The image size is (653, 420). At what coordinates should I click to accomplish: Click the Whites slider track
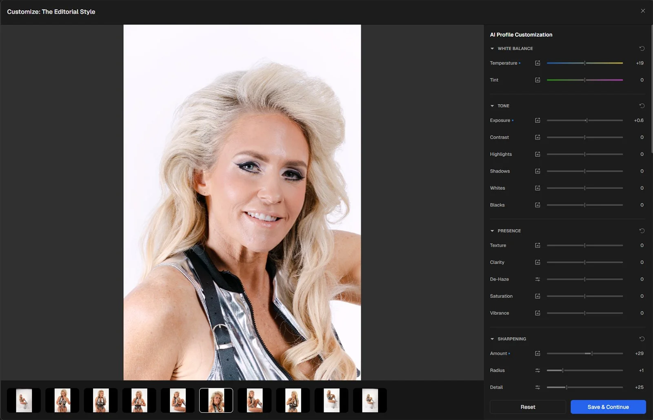585,188
